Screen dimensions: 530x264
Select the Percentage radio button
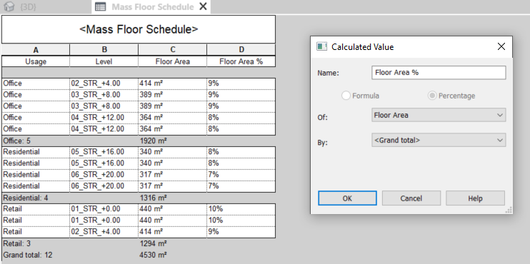tap(451, 96)
